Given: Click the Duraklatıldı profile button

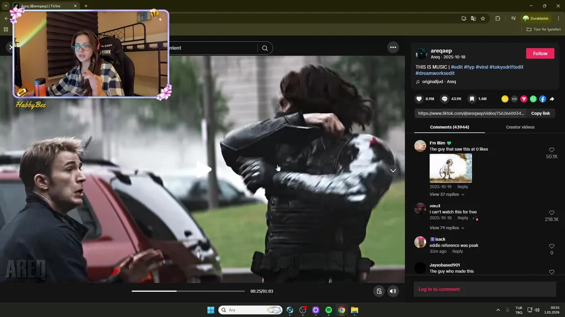Looking at the screenshot, I should (536, 18).
